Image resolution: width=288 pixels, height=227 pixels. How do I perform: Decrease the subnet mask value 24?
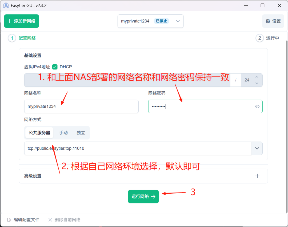pyautogui.click(x=257, y=83)
